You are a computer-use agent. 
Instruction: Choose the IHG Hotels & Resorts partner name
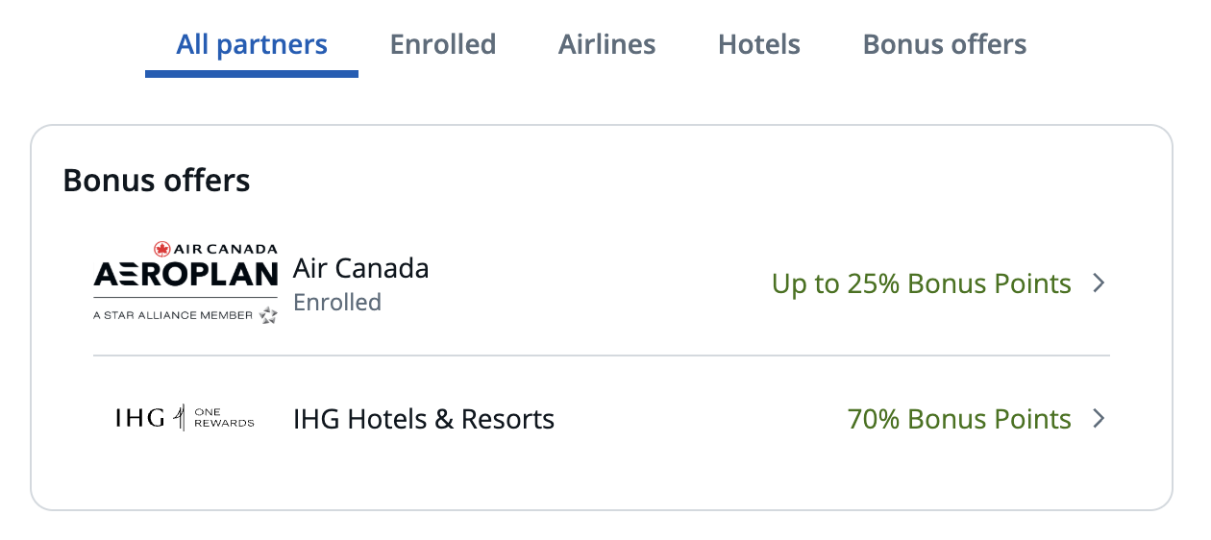point(424,419)
